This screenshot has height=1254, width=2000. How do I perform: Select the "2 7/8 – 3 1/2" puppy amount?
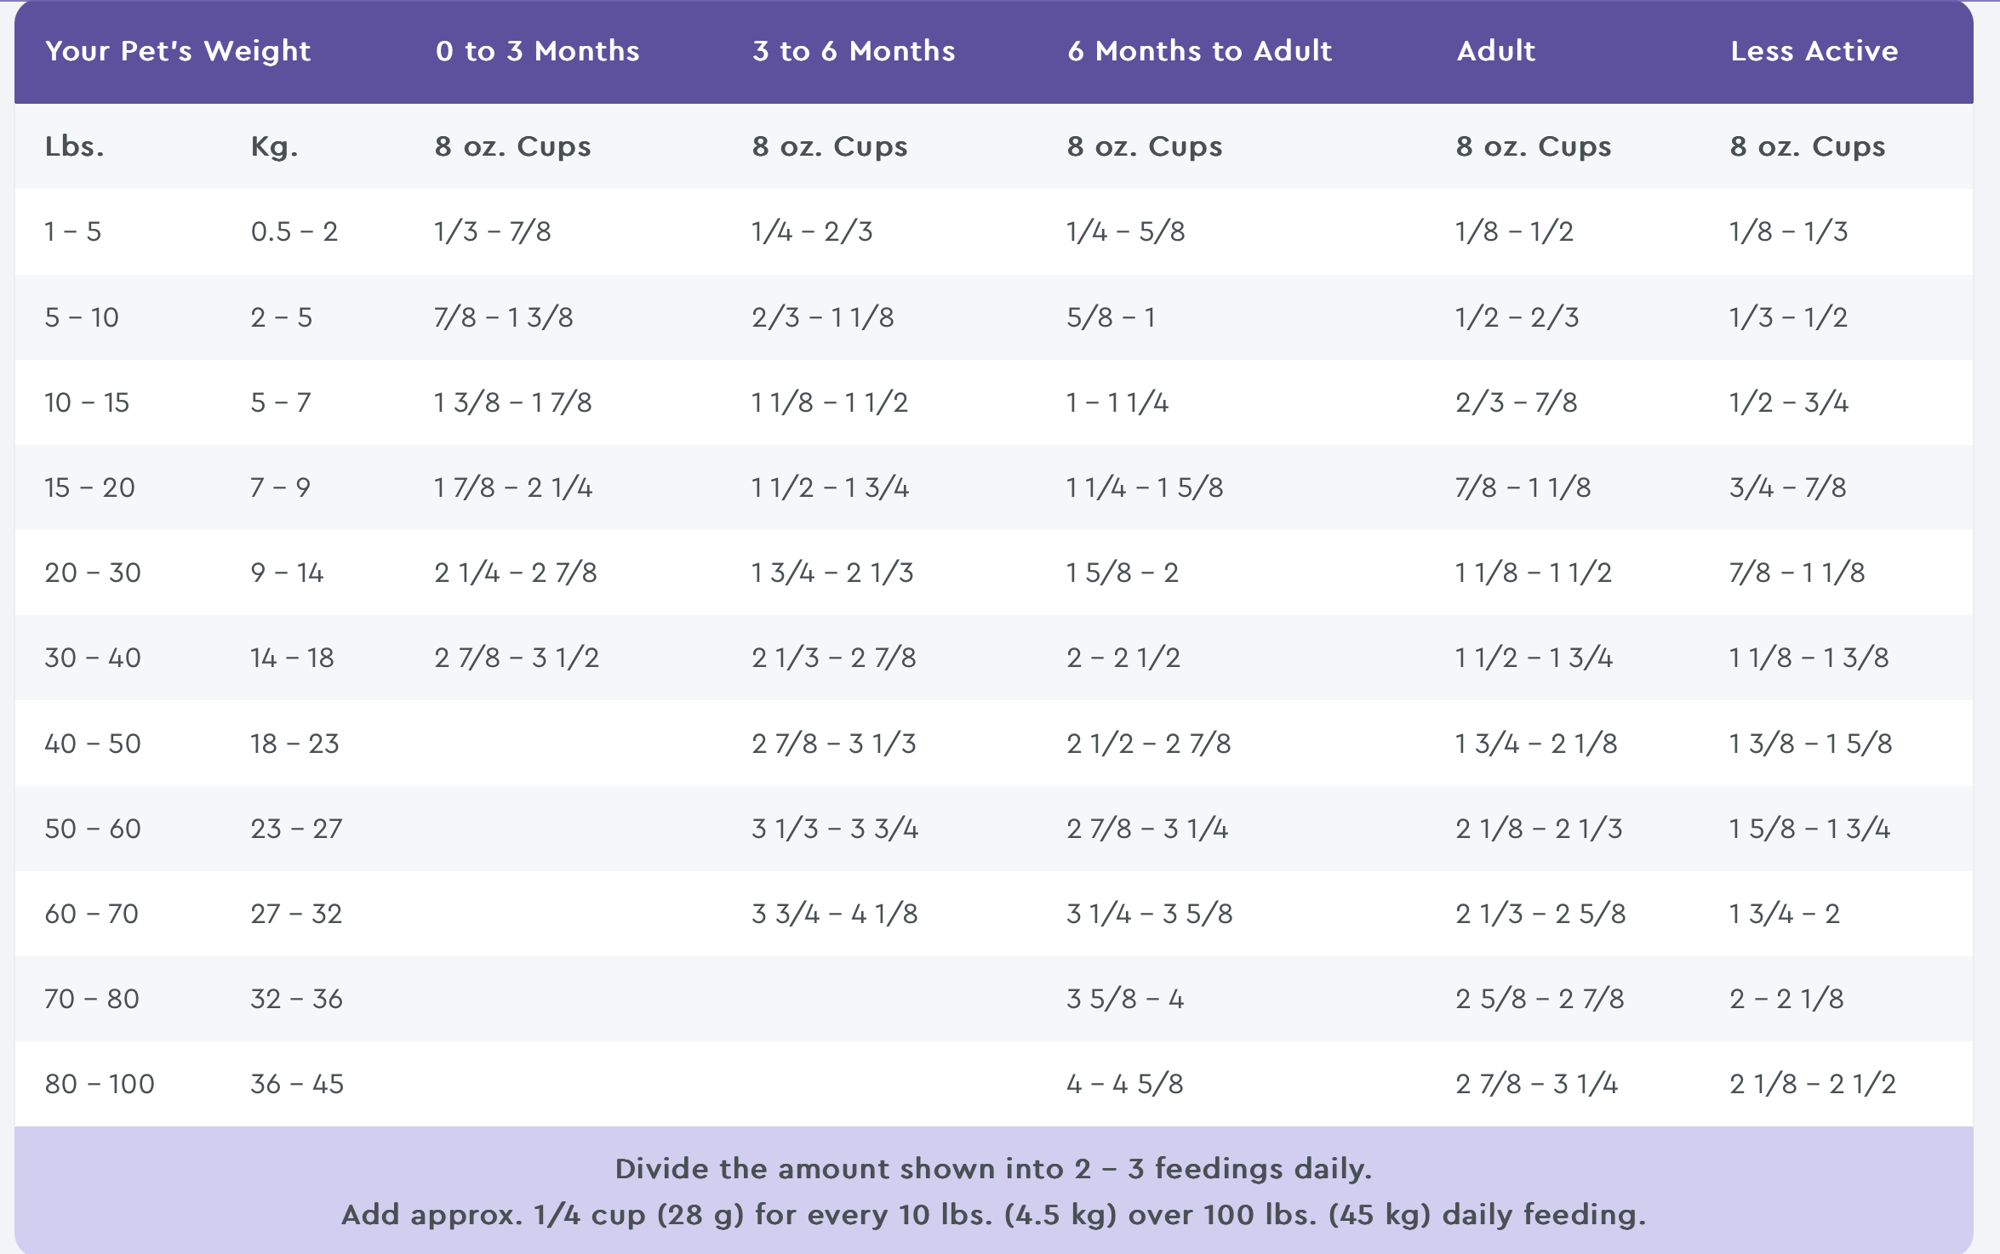click(x=517, y=658)
